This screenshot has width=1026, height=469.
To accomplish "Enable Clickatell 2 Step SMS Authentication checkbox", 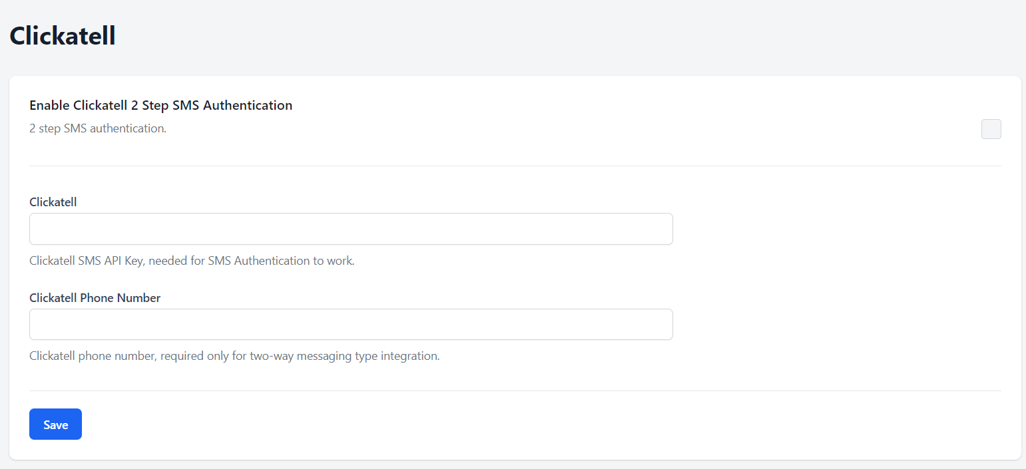I will [x=991, y=129].
